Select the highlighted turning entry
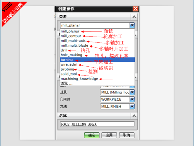 click(97, 60)
